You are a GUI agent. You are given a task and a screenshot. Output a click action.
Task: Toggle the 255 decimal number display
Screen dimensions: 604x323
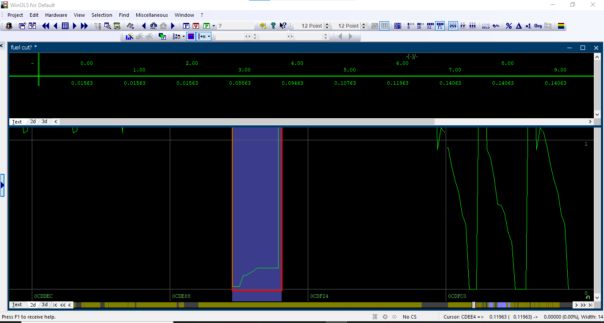pos(453,26)
